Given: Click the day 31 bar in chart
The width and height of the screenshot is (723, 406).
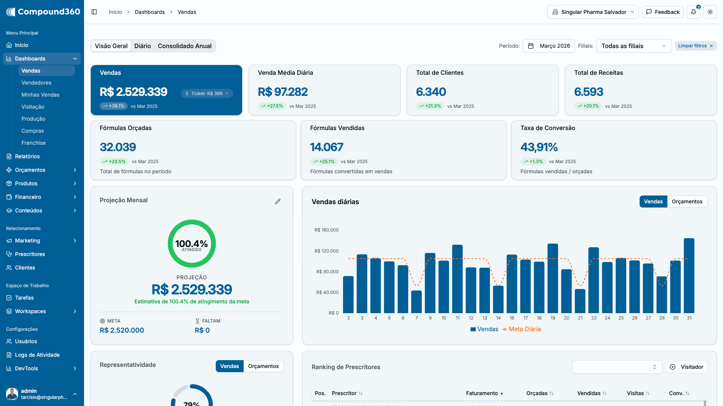Looking at the screenshot, I should [689, 276].
